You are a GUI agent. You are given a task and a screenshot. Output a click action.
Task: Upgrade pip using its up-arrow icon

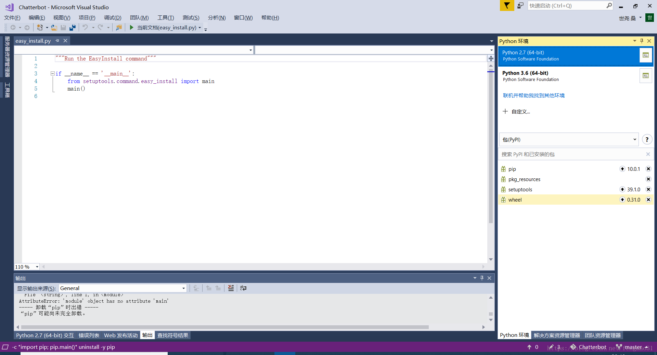coord(622,169)
